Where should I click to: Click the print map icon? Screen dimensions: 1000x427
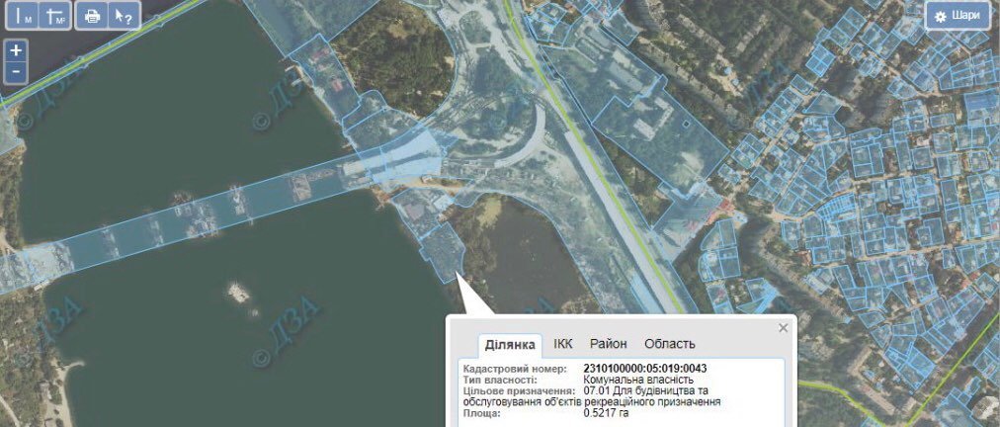pos(92,15)
